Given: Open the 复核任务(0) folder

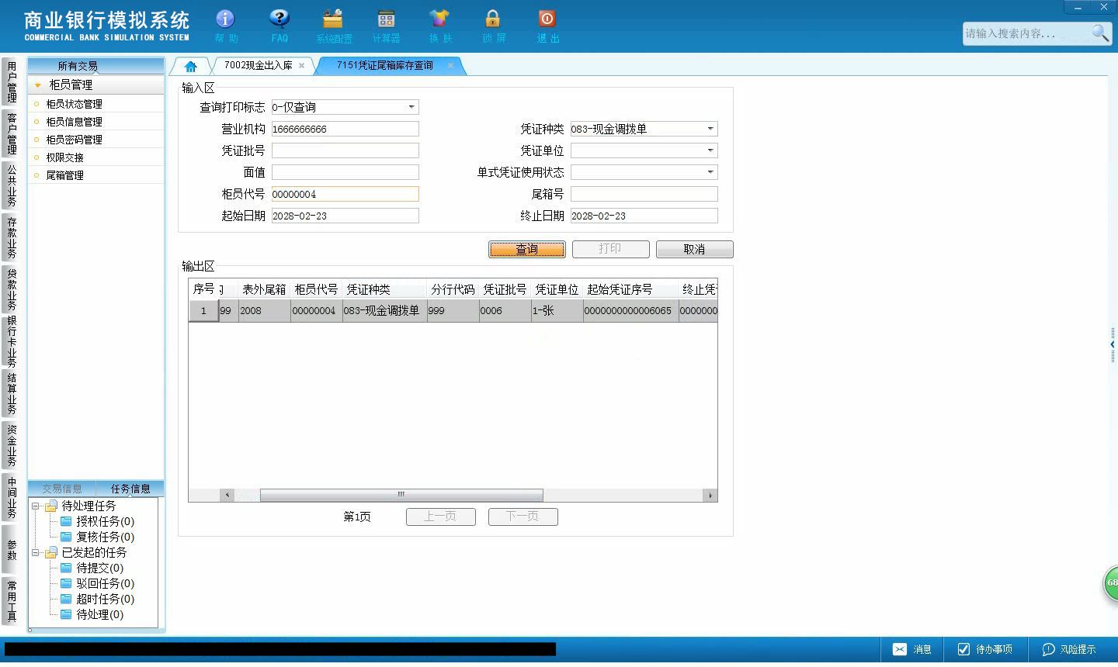Looking at the screenshot, I should click(97, 537).
